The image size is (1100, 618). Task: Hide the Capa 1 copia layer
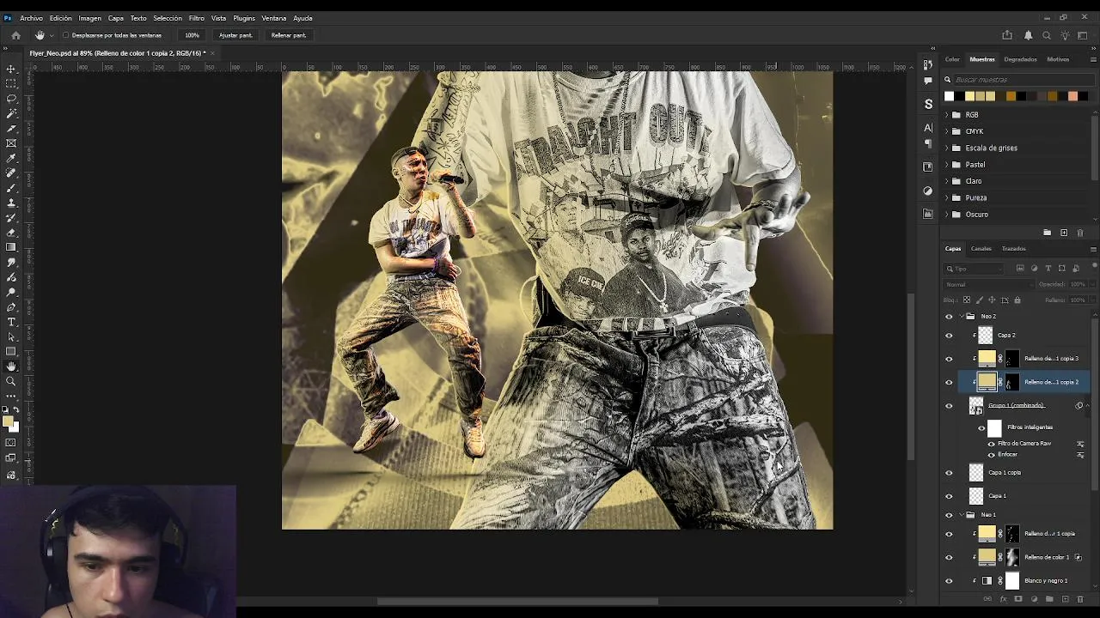949,473
